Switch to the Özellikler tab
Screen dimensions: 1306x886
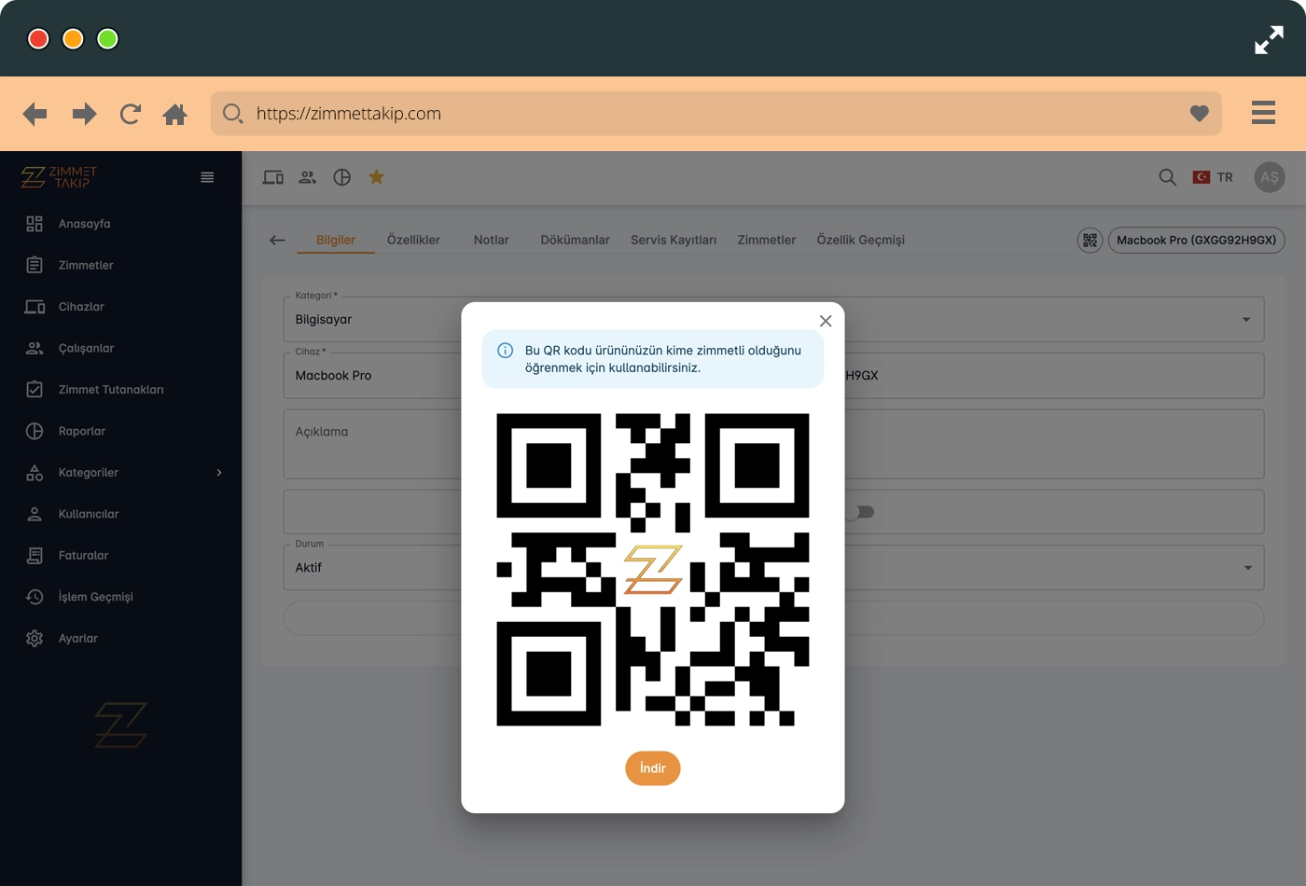click(413, 240)
